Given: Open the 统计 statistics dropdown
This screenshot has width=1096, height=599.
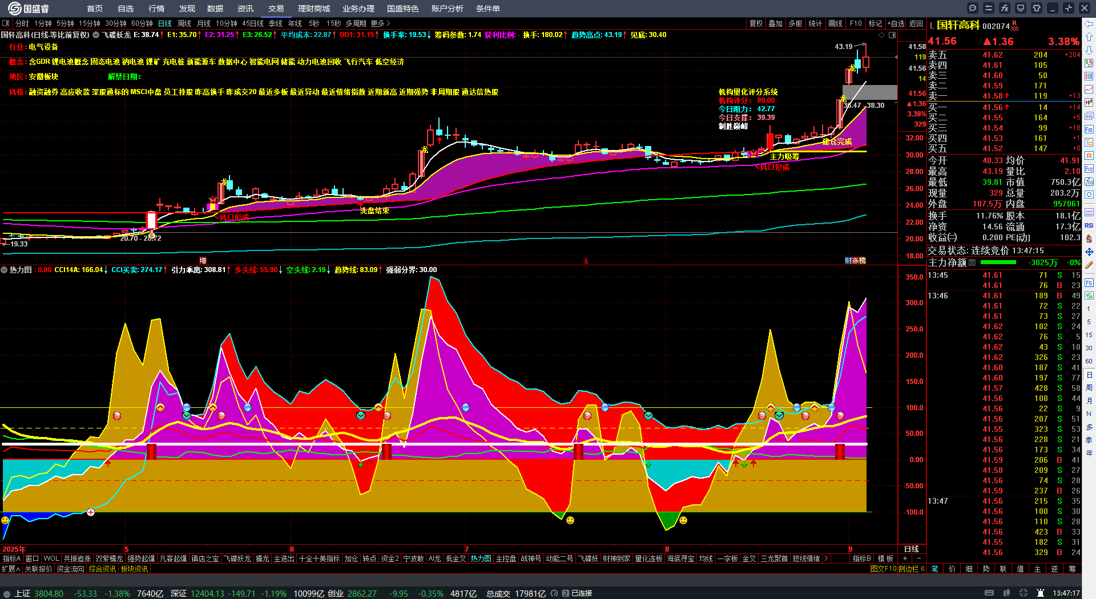Looking at the screenshot, I should tap(815, 23).
